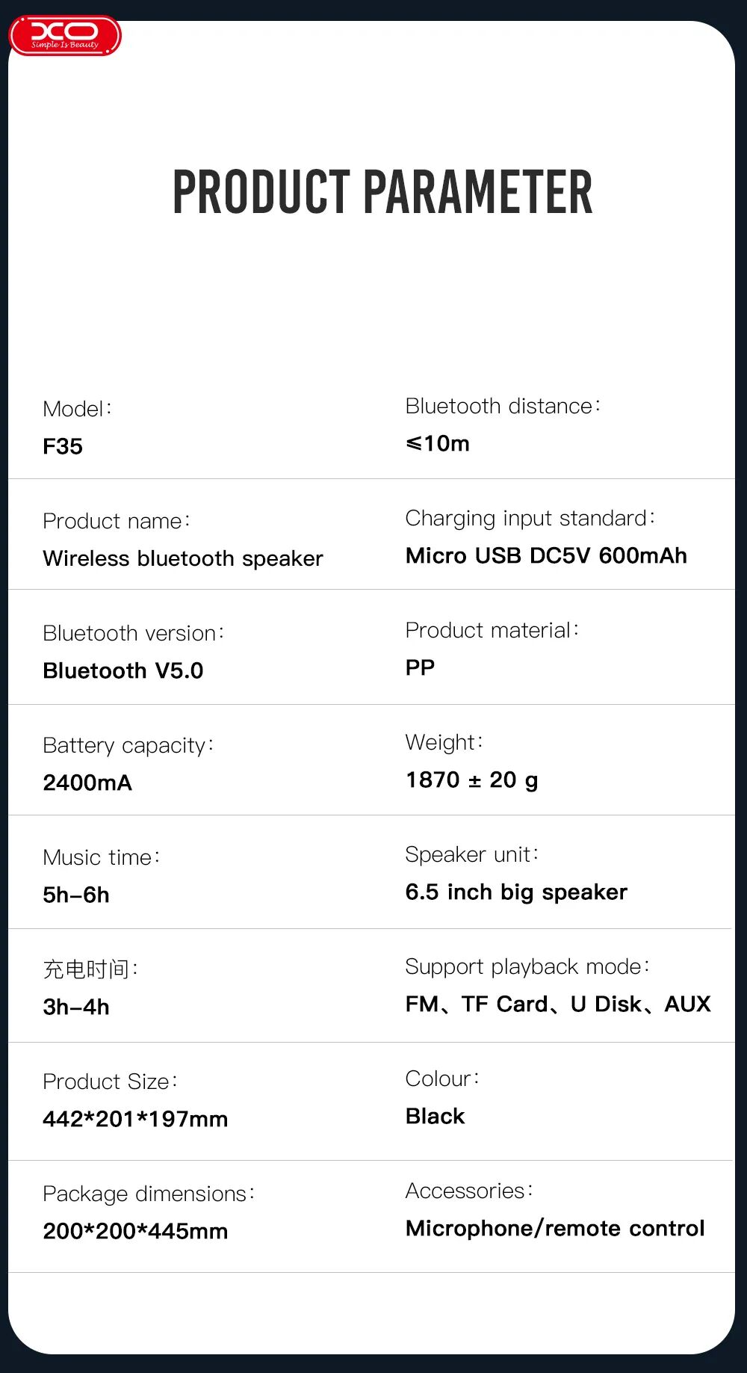Select the F35 model value
This screenshot has width=747, height=1373.
click(63, 446)
